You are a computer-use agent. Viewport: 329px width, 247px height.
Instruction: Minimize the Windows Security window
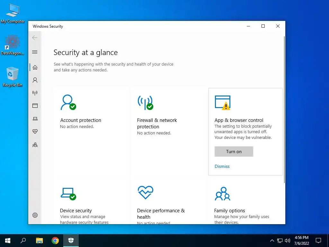(x=248, y=26)
